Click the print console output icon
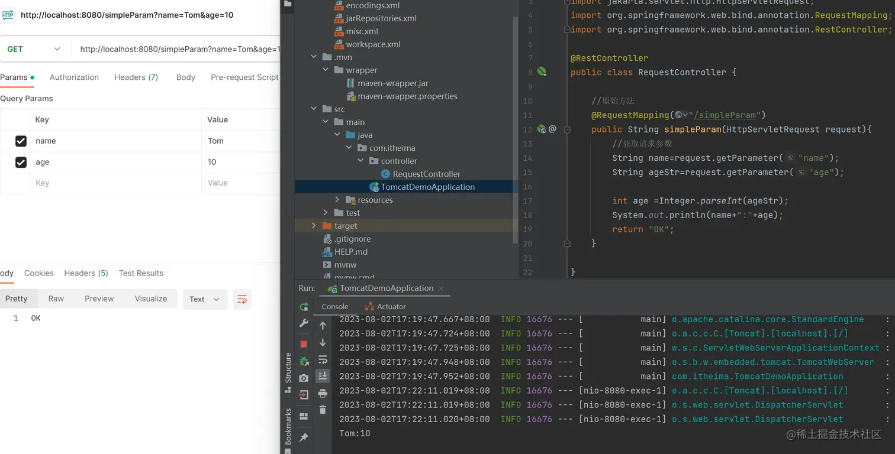The width and height of the screenshot is (895, 454). 323,393
